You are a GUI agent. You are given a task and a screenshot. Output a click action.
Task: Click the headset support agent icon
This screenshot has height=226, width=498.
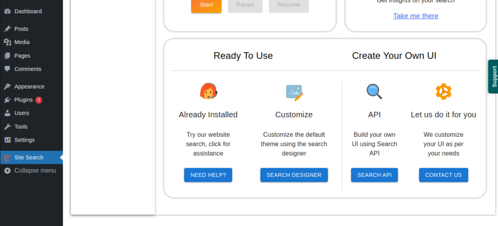208,91
